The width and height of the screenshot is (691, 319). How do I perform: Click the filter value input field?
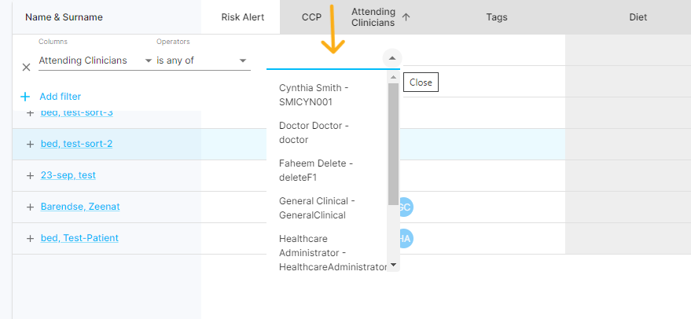coord(322,60)
